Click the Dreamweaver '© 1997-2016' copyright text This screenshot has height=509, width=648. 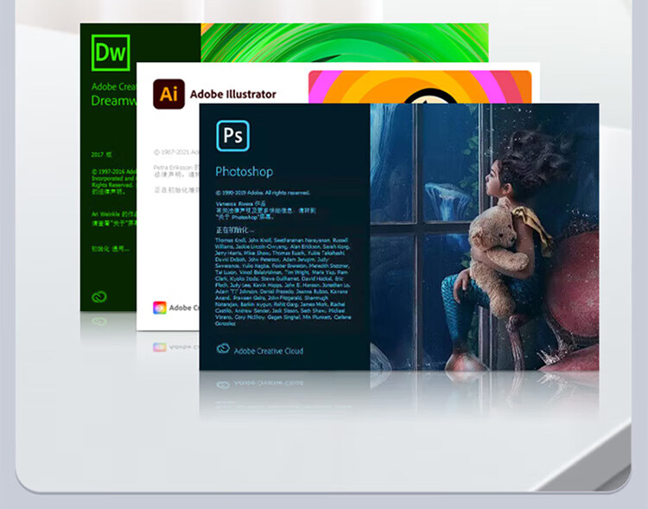click(112, 171)
